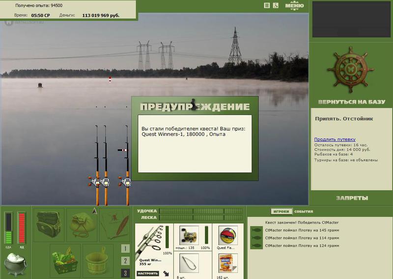Open the food basket icon
Viewport: 393px width, 279px height.
65,260
